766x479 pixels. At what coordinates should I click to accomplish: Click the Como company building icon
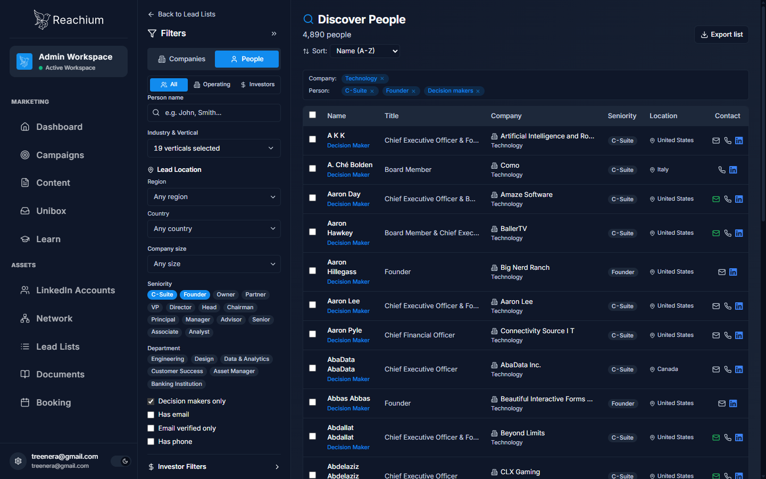pyautogui.click(x=494, y=166)
